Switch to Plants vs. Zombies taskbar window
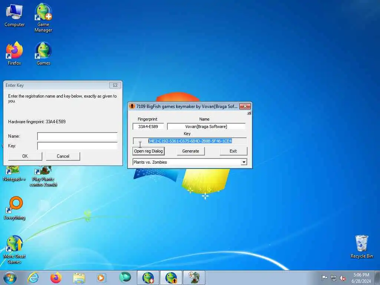Image resolution: width=380 pixels, height=285 pixels. coord(194,278)
